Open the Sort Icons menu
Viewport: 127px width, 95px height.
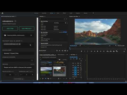pyautogui.click(x=58, y=79)
